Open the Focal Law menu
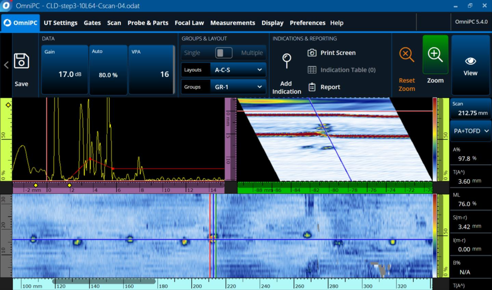Viewport: 492px width, 290px height. (189, 23)
